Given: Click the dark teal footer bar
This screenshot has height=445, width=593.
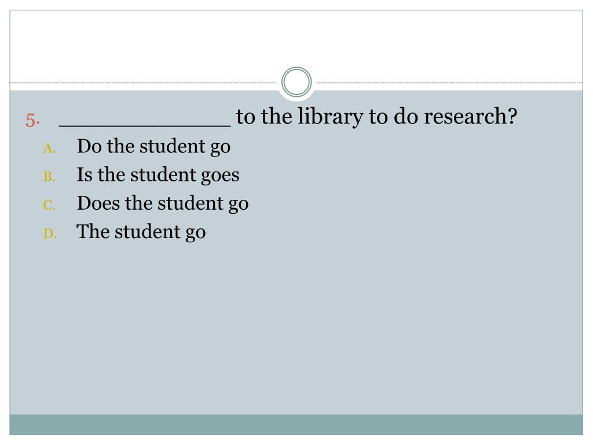Looking at the screenshot, I should click(296, 425).
